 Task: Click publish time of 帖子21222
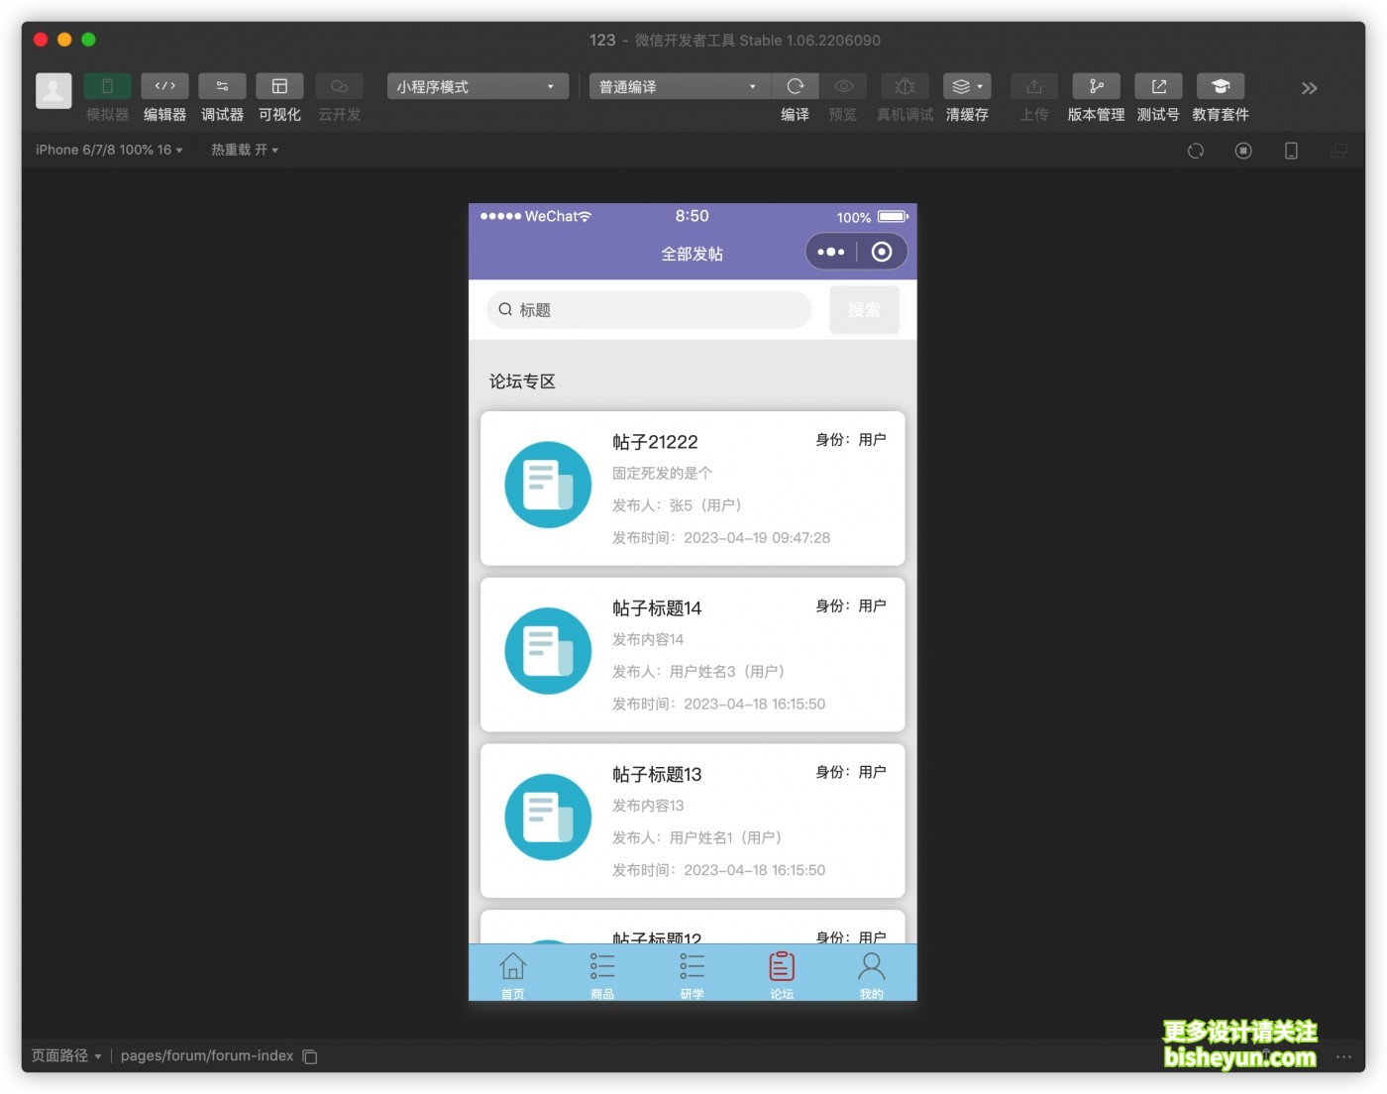coord(721,538)
